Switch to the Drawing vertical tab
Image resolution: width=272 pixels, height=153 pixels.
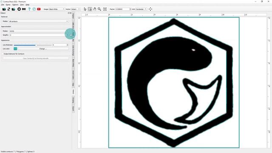click(73, 100)
